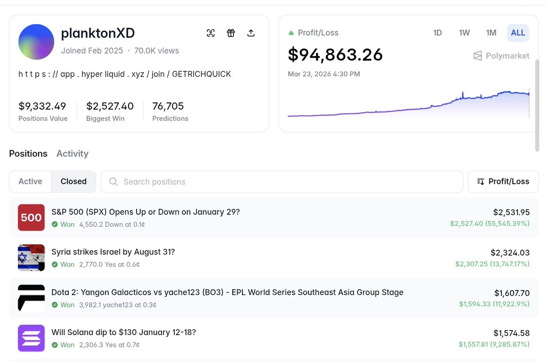Click the $1,607.70 Dota 2 payout
The height and width of the screenshot is (362, 546).
click(x=512, y=293)
